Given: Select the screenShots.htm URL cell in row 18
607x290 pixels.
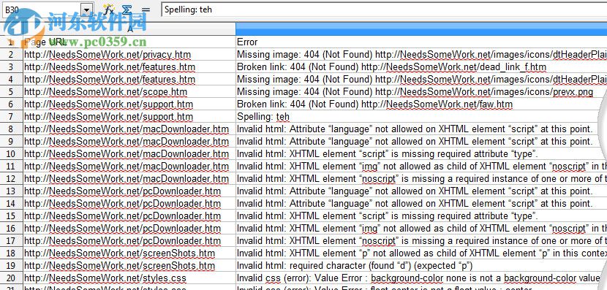Looking at the screenshot, I should click(129, 253).
